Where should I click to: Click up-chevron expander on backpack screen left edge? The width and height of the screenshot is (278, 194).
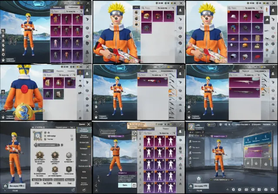coord(3,112)
